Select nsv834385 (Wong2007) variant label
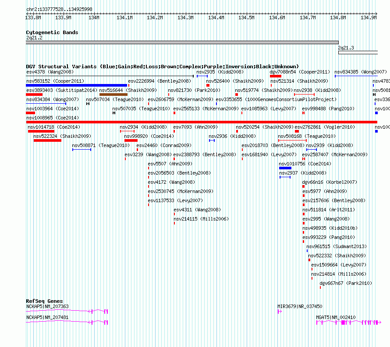Image resolution: width=390 pixels, height=347 pixels. point(360,72)
